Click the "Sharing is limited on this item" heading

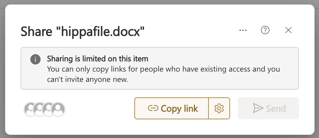coord(97,59)
